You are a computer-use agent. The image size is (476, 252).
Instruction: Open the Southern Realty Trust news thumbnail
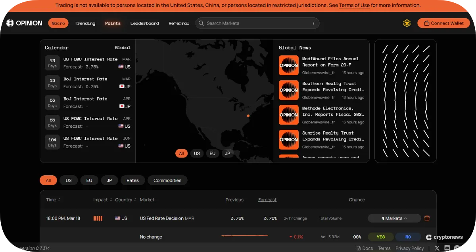(x=289, y=90)
